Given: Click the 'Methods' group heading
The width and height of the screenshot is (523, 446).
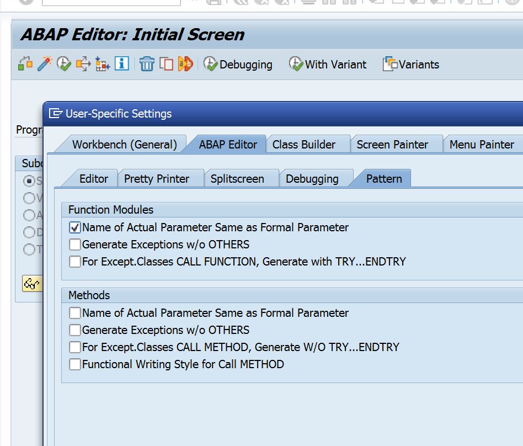Looking at the screenshot, I should 89,295.
